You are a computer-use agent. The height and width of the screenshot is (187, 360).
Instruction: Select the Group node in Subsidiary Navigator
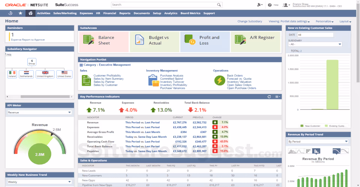(x=31, y=62)
